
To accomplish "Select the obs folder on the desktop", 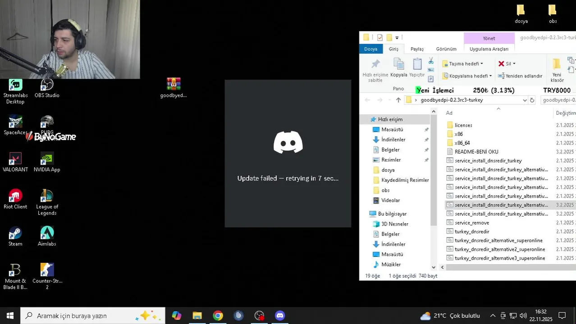I will click(x=553, y=14).
